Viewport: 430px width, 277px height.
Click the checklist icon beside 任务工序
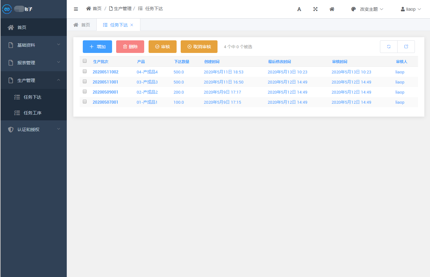point(17,113)
